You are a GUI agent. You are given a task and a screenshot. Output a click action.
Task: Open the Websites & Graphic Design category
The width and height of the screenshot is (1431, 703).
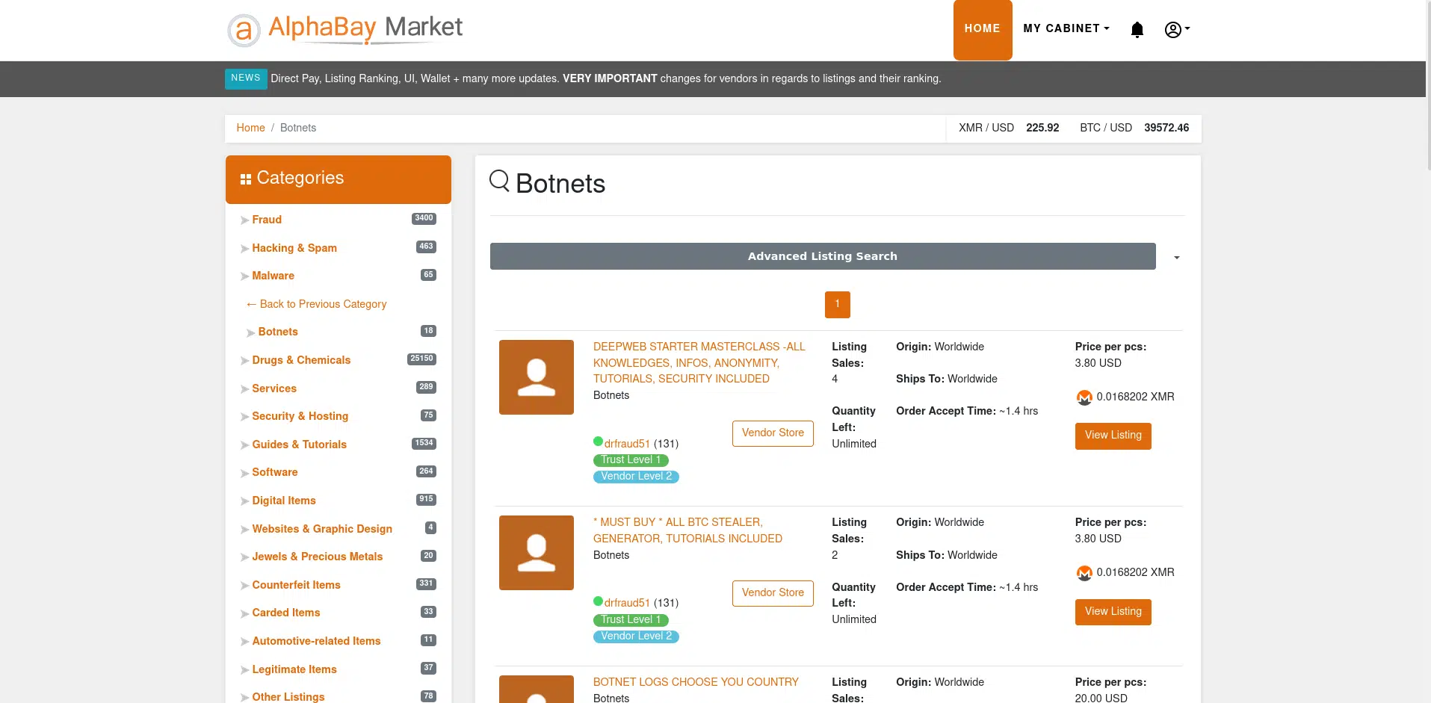pos(322,529)
